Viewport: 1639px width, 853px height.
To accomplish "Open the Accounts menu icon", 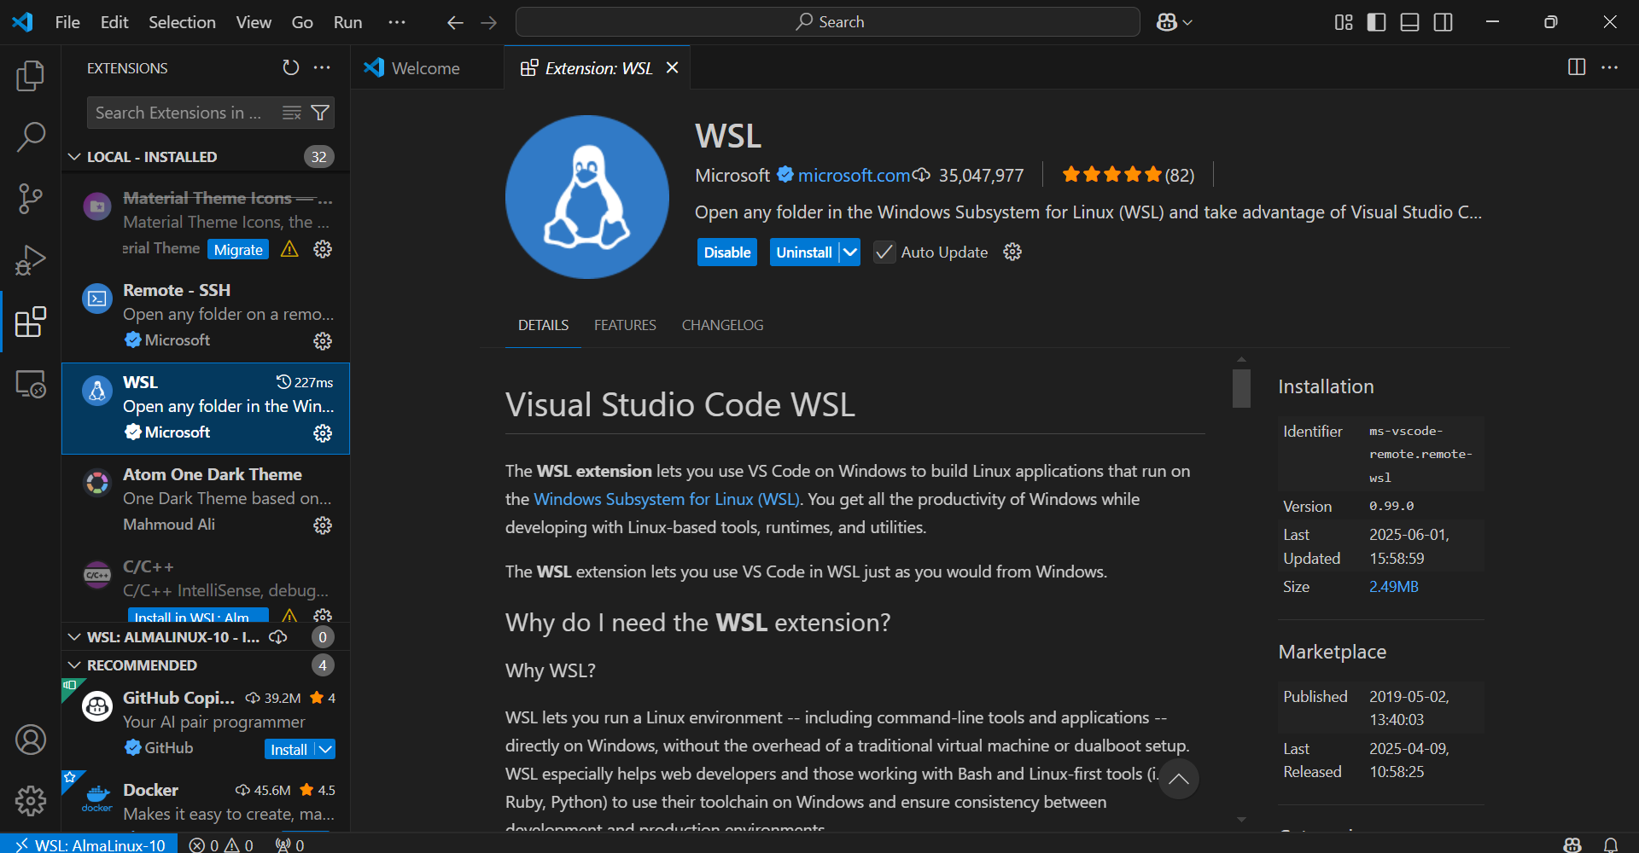I will click(x=31, y=740).
